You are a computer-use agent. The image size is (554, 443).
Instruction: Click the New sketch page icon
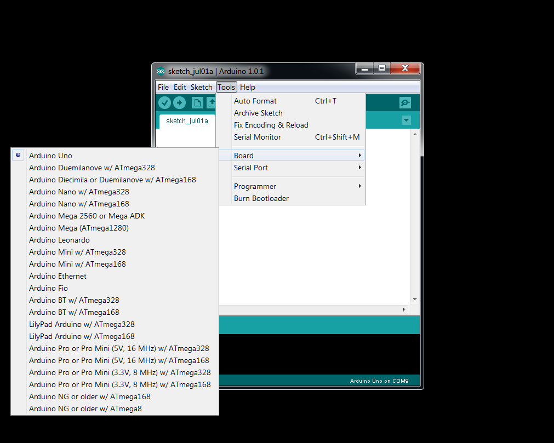point(197,103)
